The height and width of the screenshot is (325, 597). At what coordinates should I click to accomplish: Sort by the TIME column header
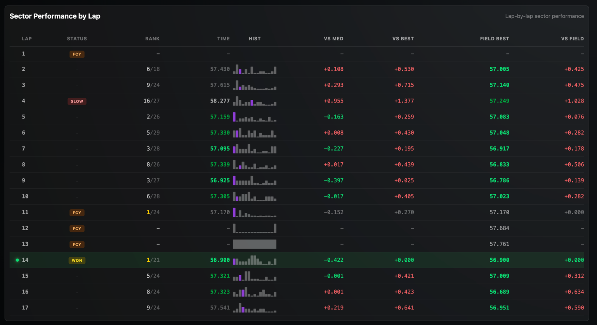tap(224, 39)
